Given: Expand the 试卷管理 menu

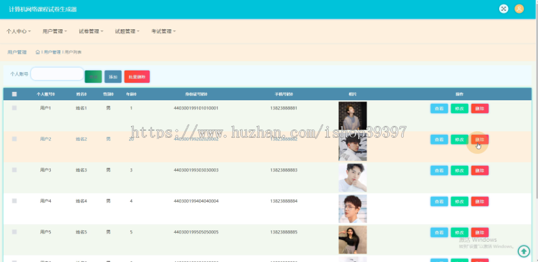Looking at the screenshot, I should tap(91, 31).
